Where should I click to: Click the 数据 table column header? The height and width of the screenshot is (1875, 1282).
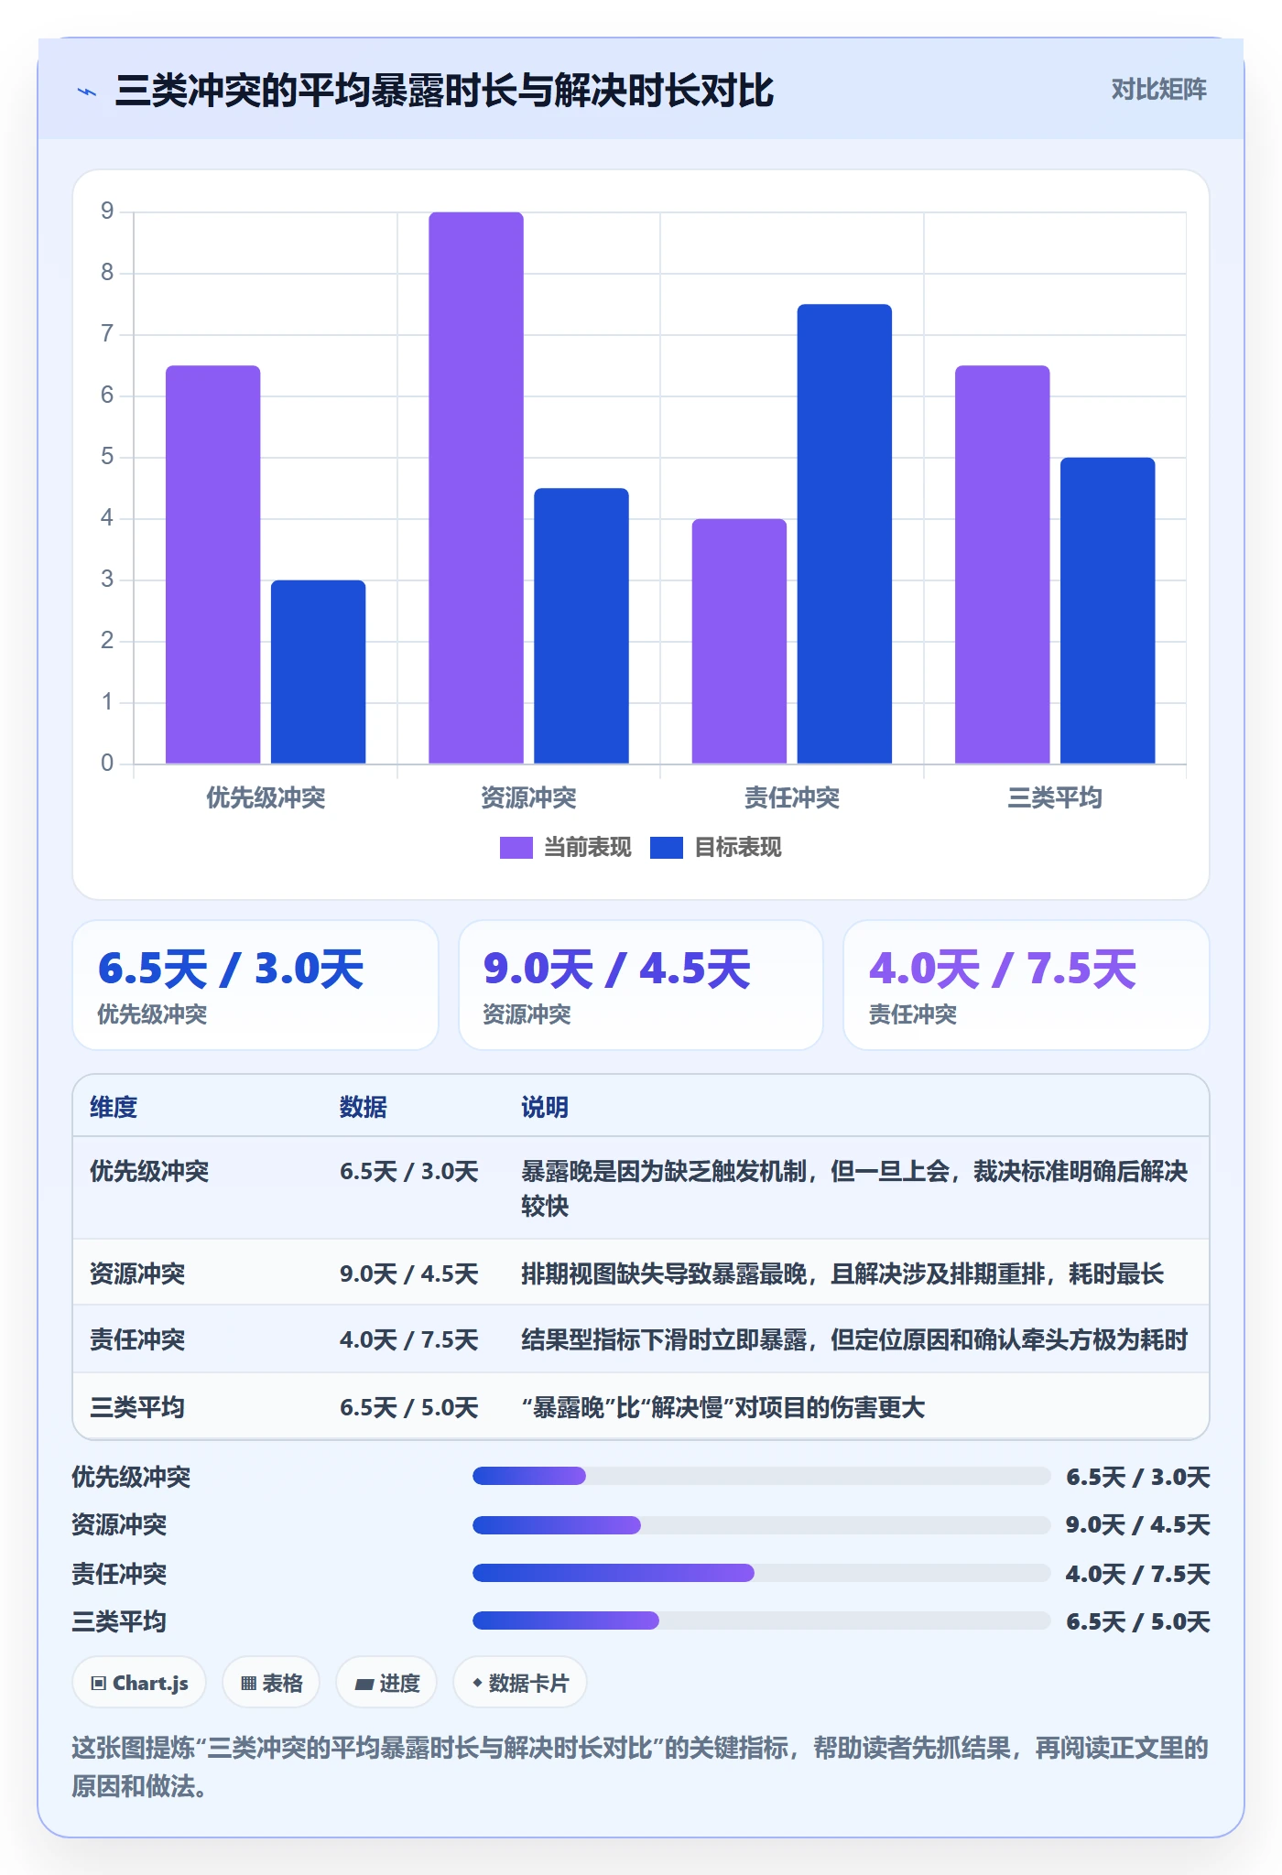pyautogui.click(x=364, y=1107)
